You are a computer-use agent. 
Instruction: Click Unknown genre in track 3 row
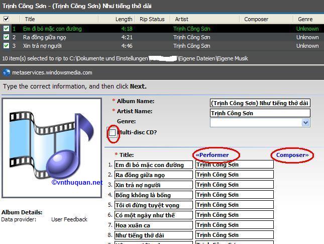[307, 46]
